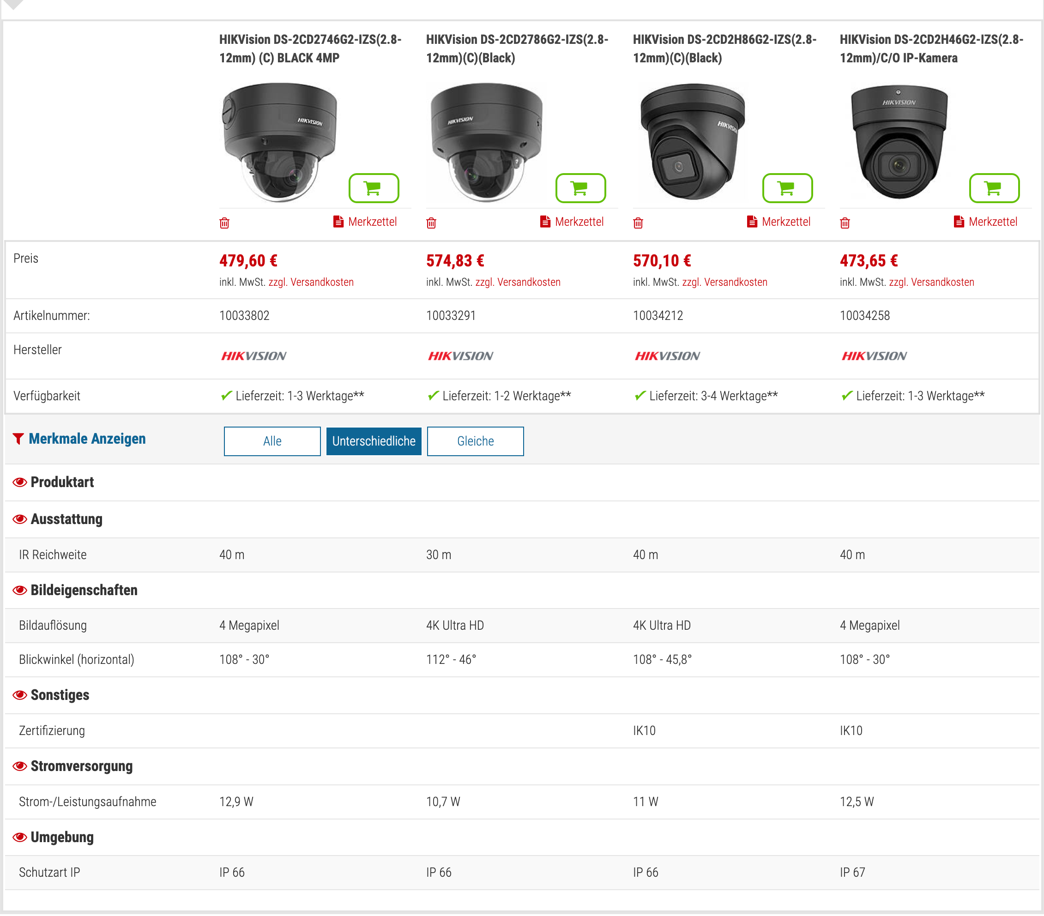Delete DS-2CD2H46G2-IZS from comparison list
The image size is (1044, 916).
point(845,223)
